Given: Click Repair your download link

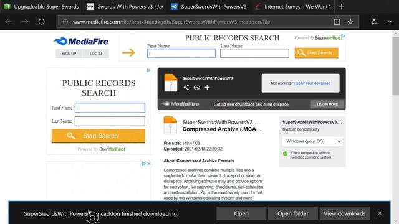Looking at the screenshot, I should pos(312,83).
